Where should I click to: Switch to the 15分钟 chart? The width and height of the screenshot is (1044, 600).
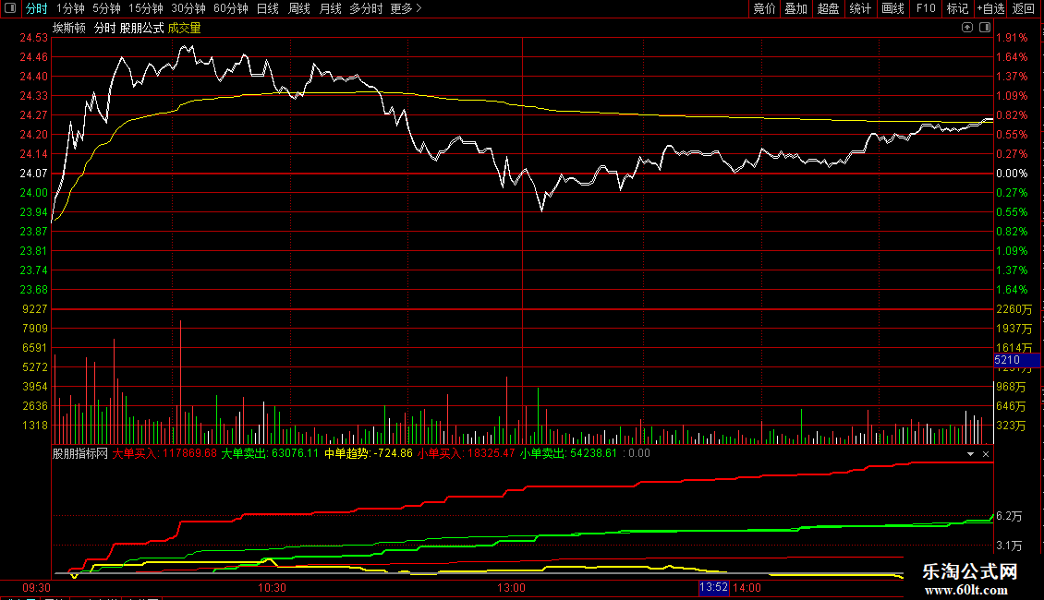(146, 8)
